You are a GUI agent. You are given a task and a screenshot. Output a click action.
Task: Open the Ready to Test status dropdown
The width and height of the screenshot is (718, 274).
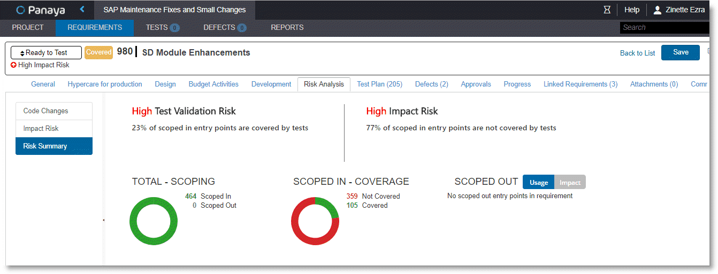pos(46,52)
